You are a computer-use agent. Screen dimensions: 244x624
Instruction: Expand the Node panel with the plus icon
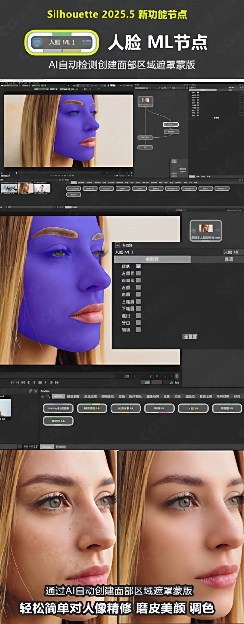pyautogui.click(x=117, y=245)
